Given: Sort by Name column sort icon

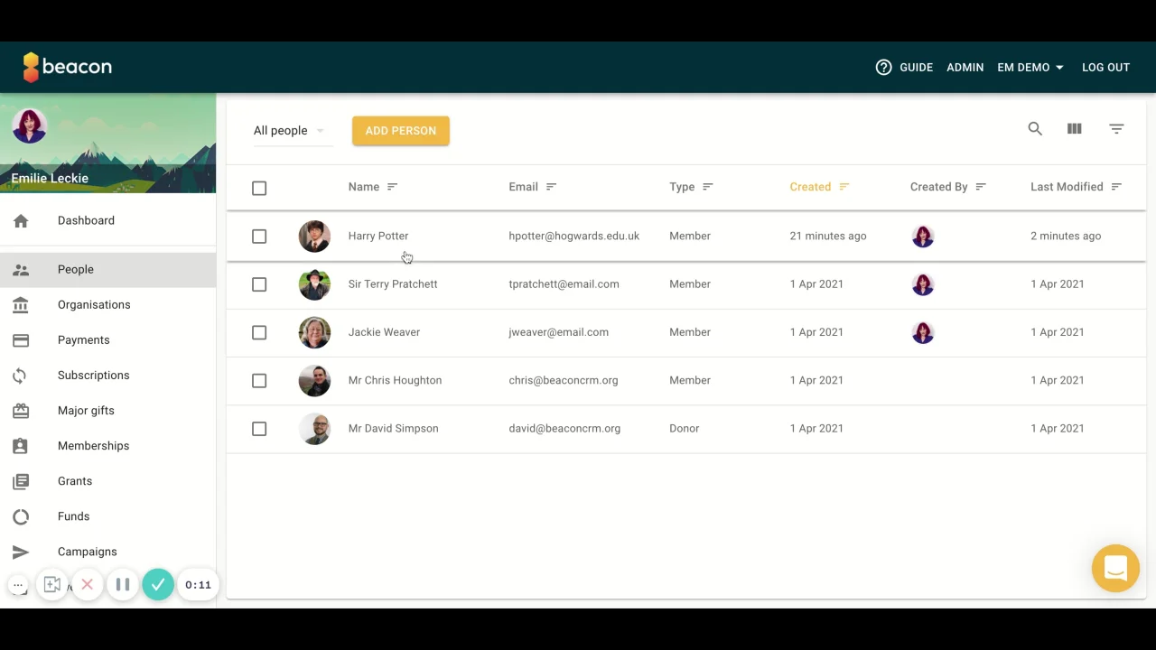Looking at the screenshot, I should [x=392, y=187].
